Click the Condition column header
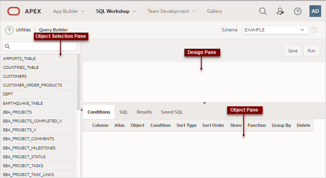Viewport: 326px width, 178px height. click(x=160, y=125)
